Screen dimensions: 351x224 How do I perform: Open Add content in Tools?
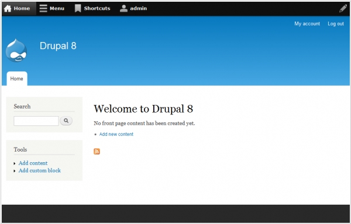(x=33, y=163)
